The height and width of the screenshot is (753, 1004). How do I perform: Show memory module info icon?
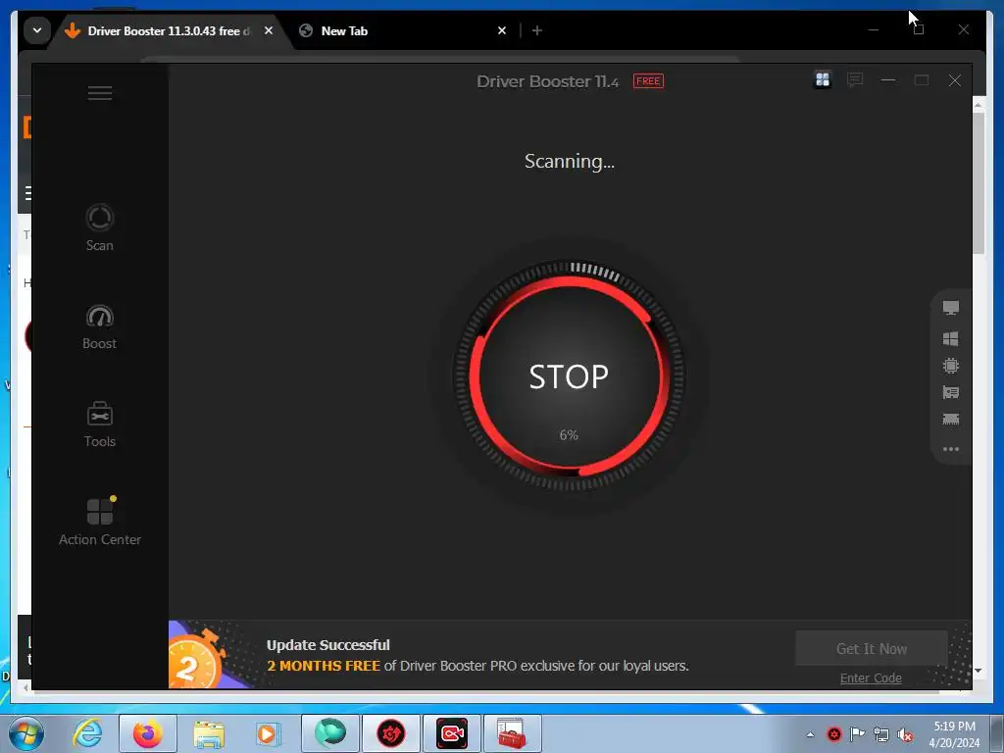pyautogui.click(x=951, y=420)
